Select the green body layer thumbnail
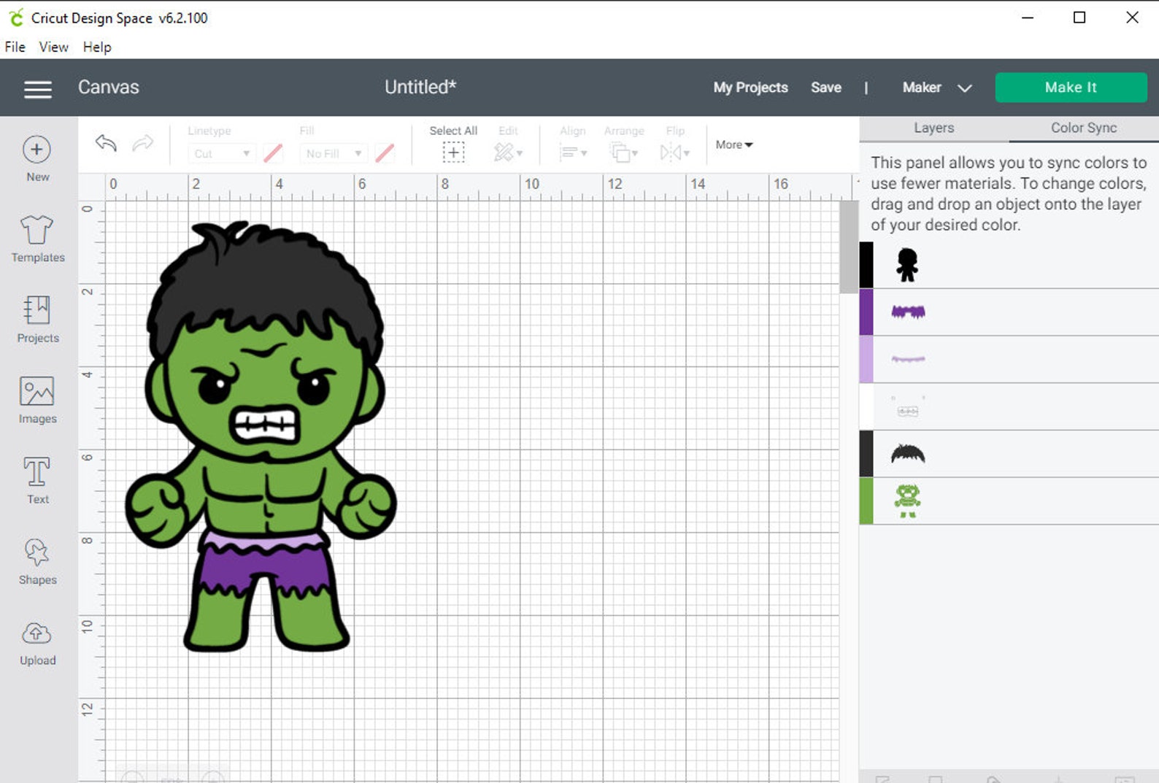Image resolution: width=1159 pixels, height=783 pixels. [x=908, y=501]
